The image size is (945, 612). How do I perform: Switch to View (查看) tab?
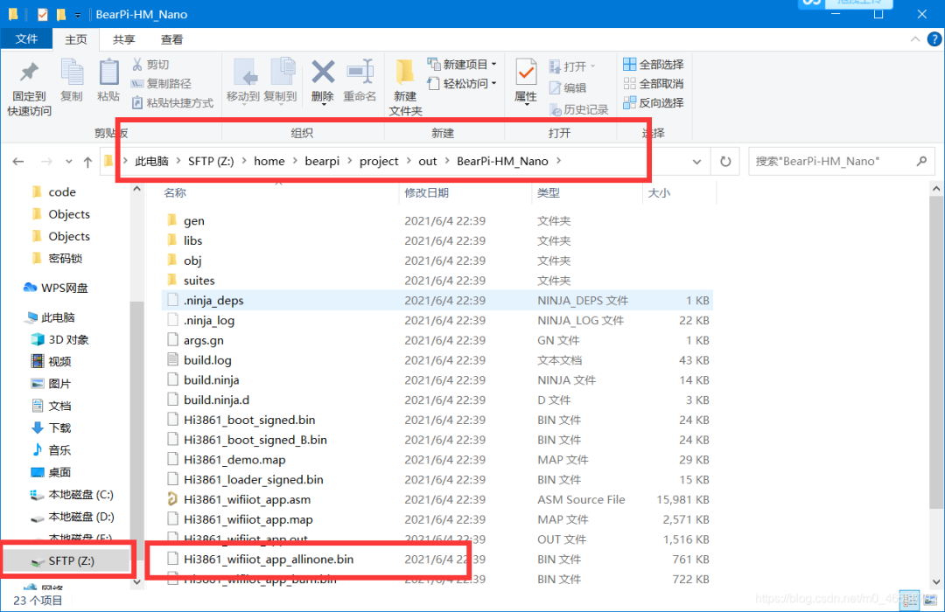(171, 39)
